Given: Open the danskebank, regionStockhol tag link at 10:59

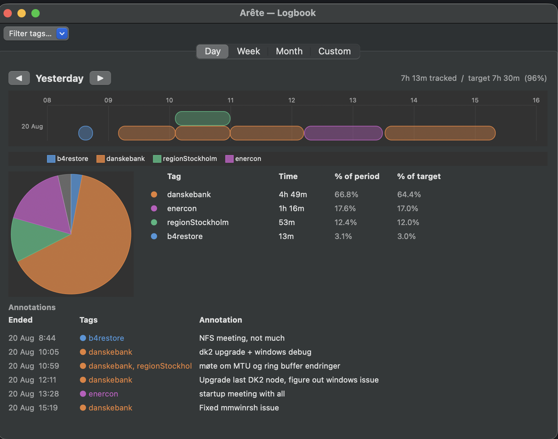Looking at the screenshot, I should 140,366.
